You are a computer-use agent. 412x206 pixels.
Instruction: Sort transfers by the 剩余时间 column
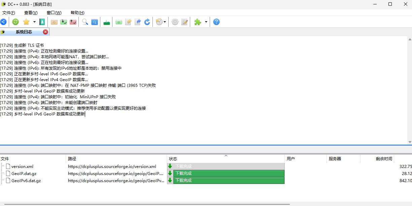pos(377,159)
